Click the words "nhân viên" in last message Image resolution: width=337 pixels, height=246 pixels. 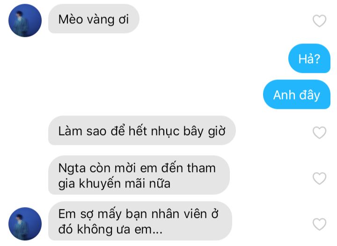pos(179,214)
